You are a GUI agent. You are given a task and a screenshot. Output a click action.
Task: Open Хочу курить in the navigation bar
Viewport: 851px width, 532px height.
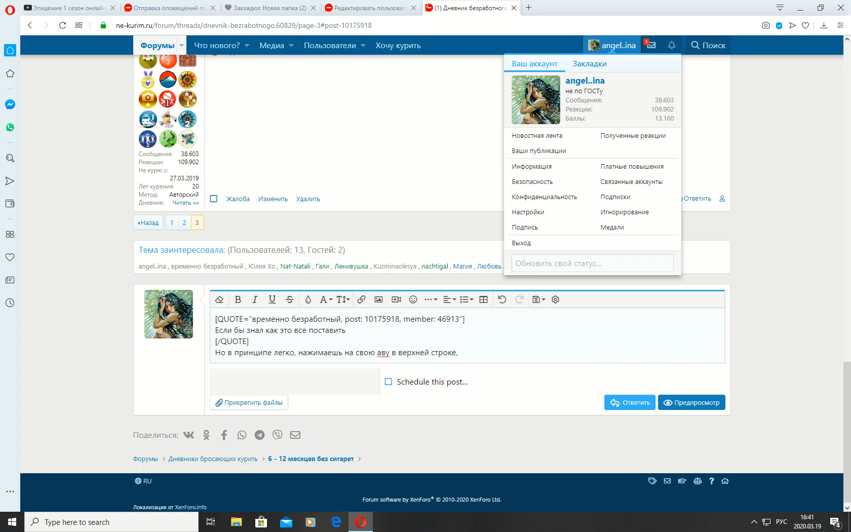(x=398, y=45)
